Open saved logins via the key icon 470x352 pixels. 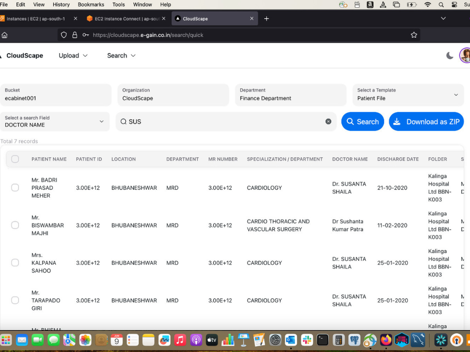click(86, 35)
